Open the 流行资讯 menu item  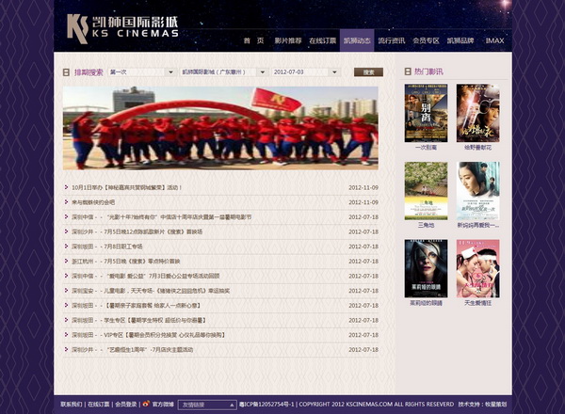click(392, 40)
